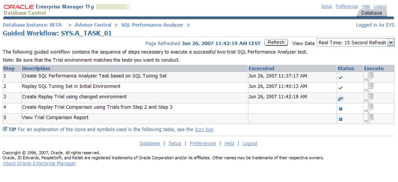398x182 pixels.
Task: Select the Database tab
Action: [x=371, y=13]
